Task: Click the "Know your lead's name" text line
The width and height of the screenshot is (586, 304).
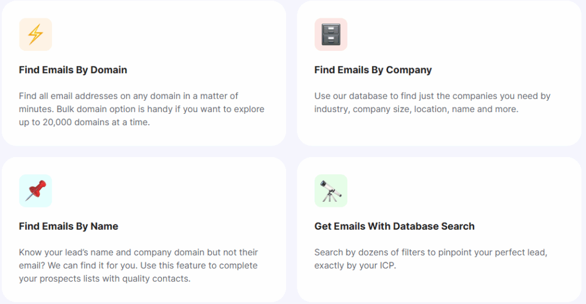Action: pos(138,253)
